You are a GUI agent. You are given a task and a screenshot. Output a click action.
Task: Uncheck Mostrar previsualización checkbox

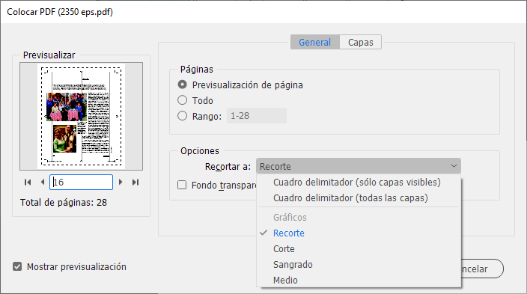point(17,267)
